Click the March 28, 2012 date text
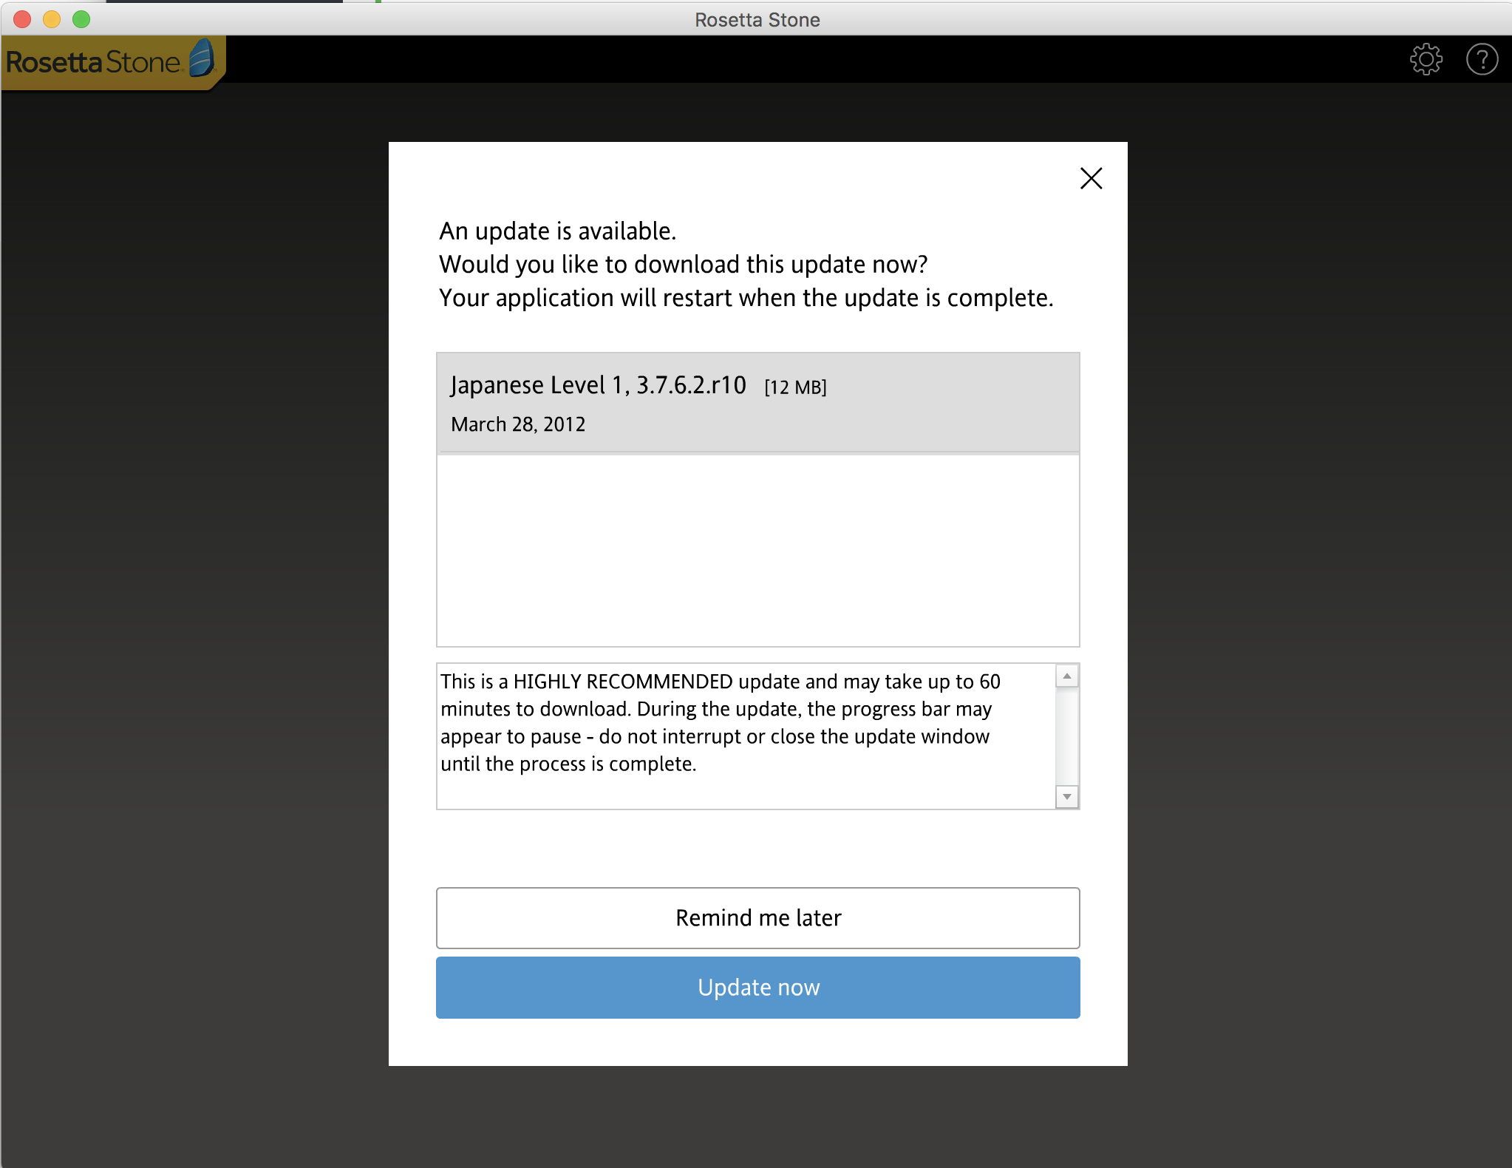1512x1168 pixels. coord(518,424)
